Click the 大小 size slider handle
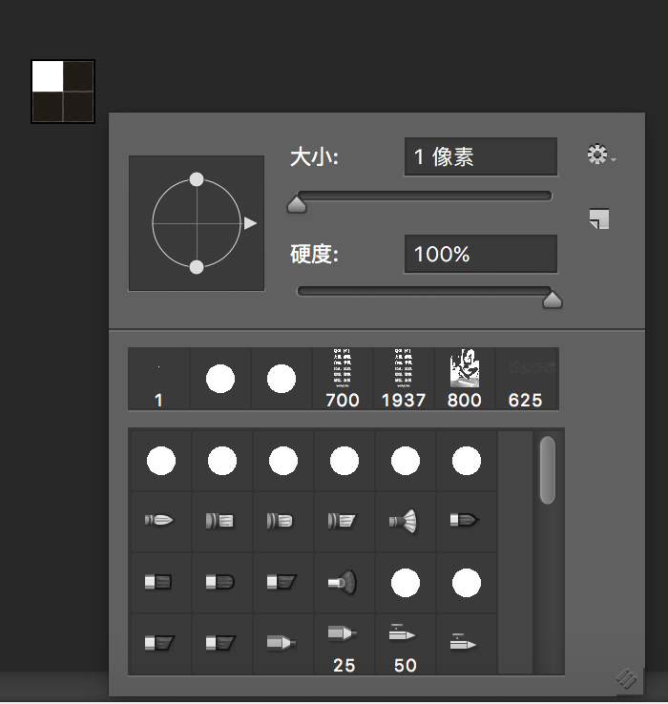This screenshot has height=704, width=668. 297,204
